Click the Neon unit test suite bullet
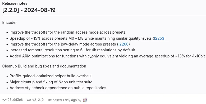Screen dimensions: 206x104 (51, 82)
